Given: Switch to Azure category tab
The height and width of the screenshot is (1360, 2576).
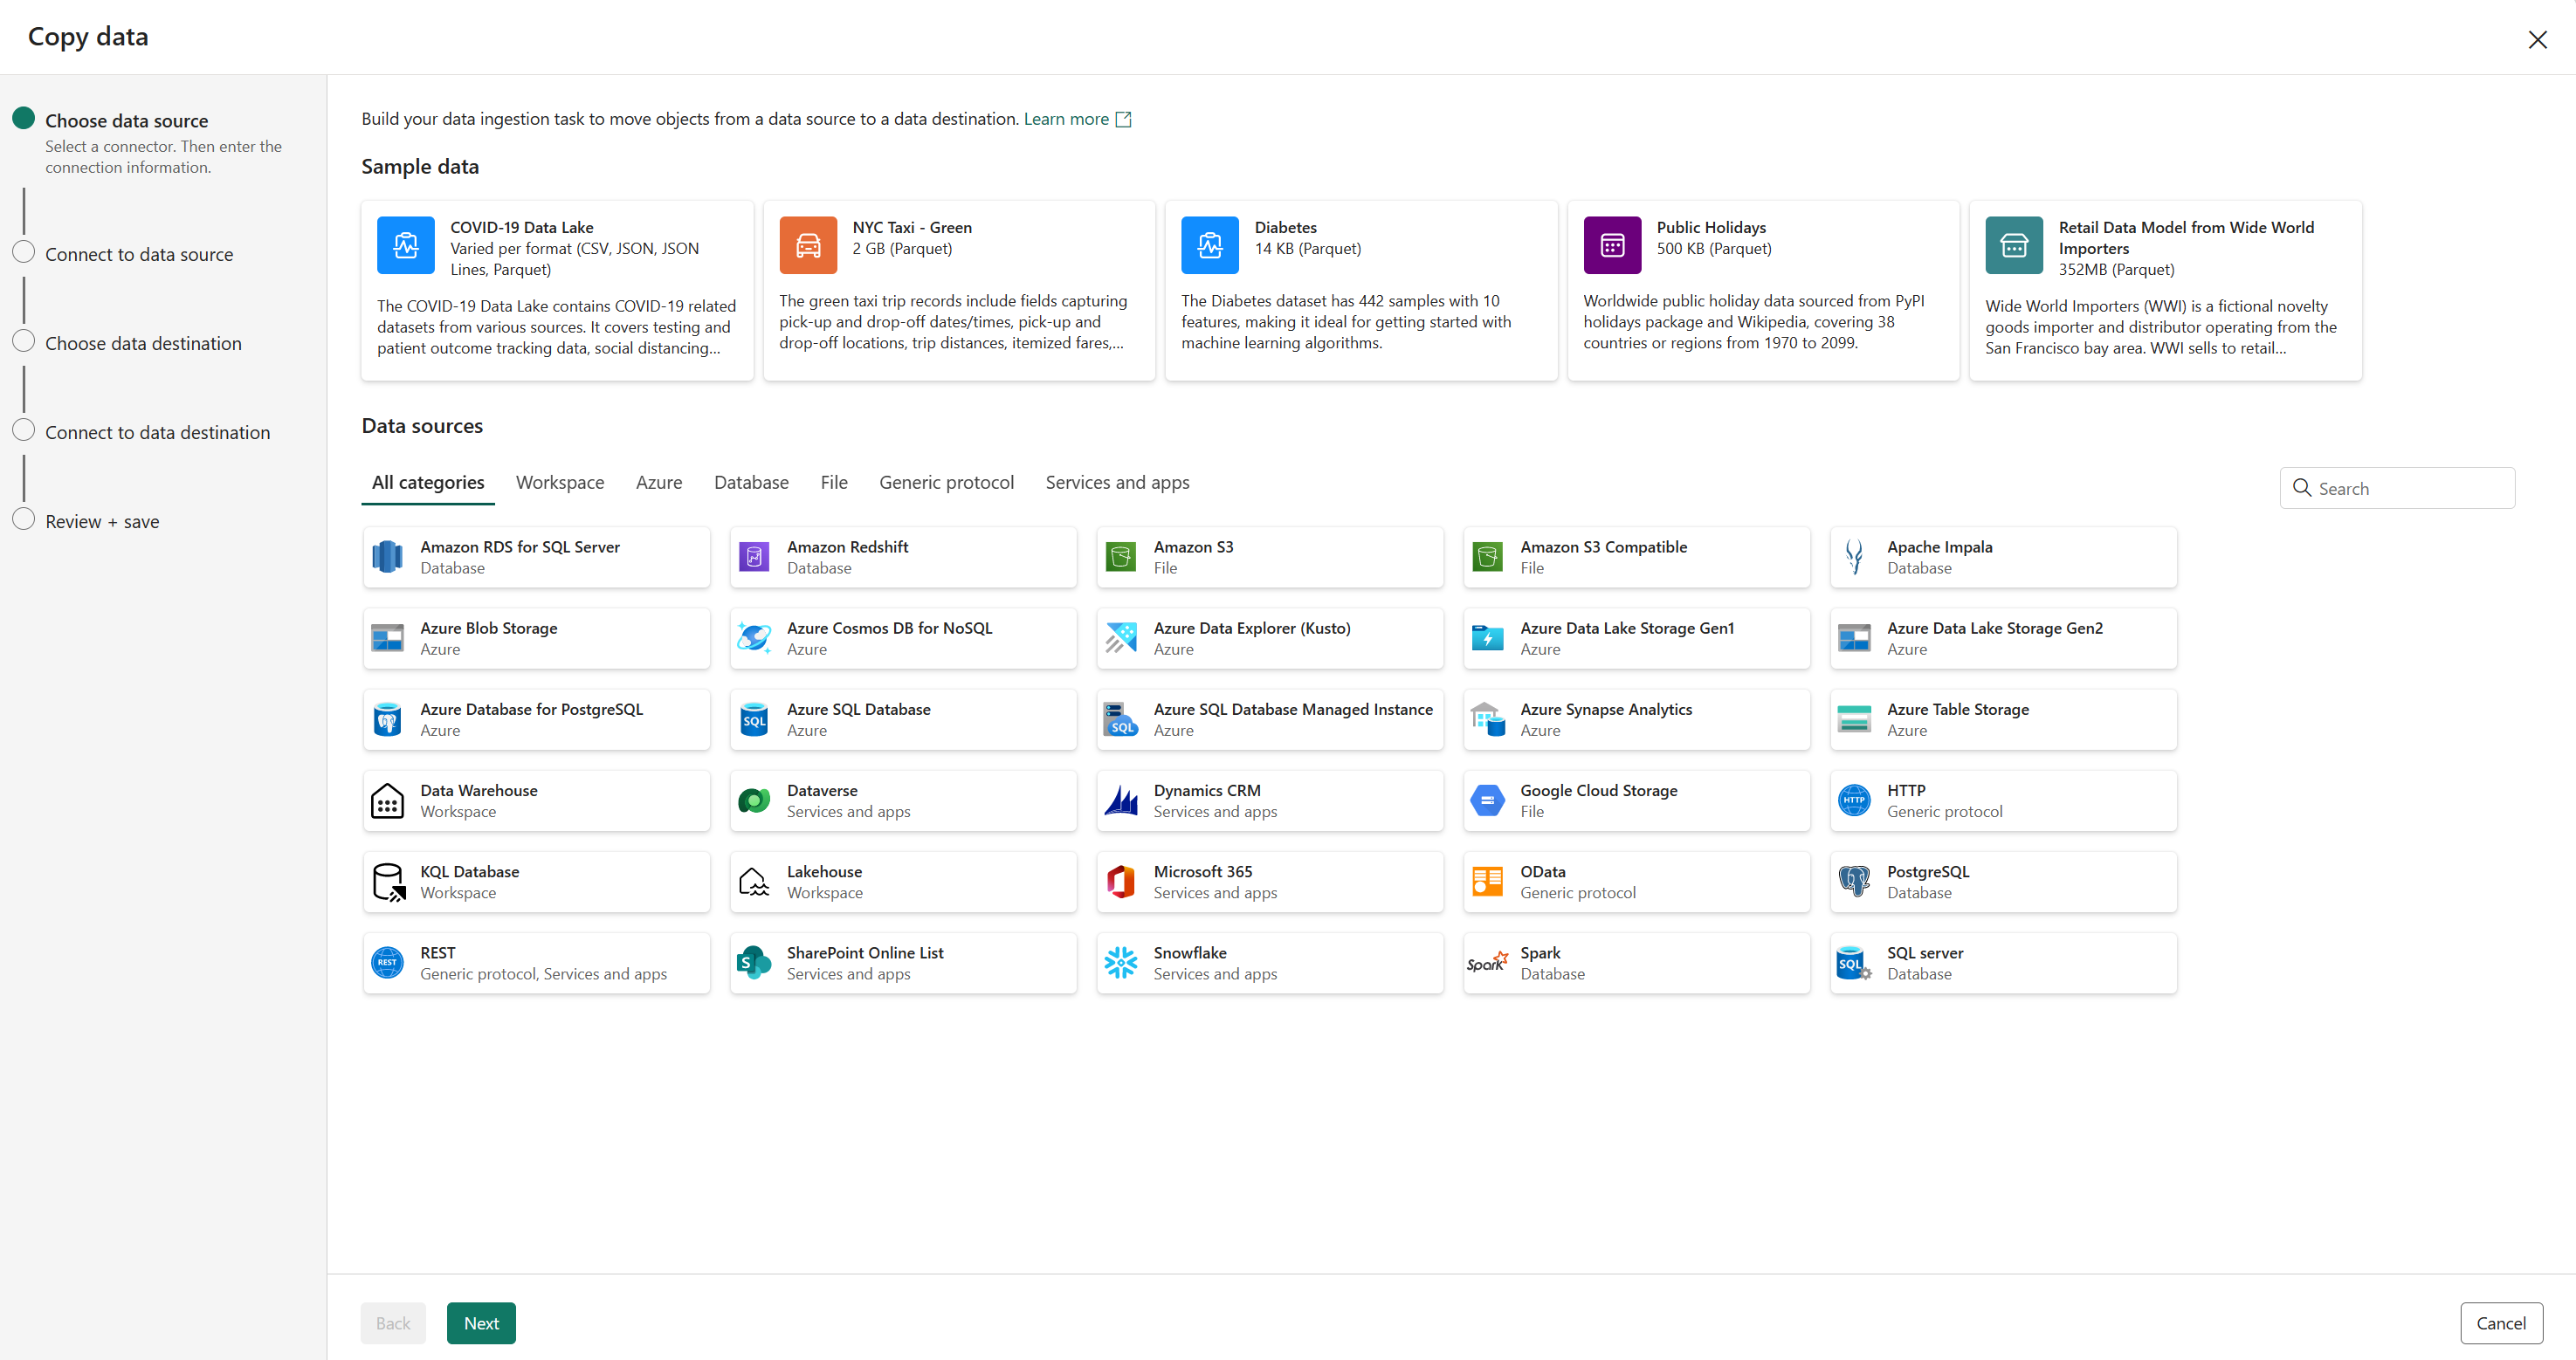Looking at the screenshot, I should tap(658, 482).
